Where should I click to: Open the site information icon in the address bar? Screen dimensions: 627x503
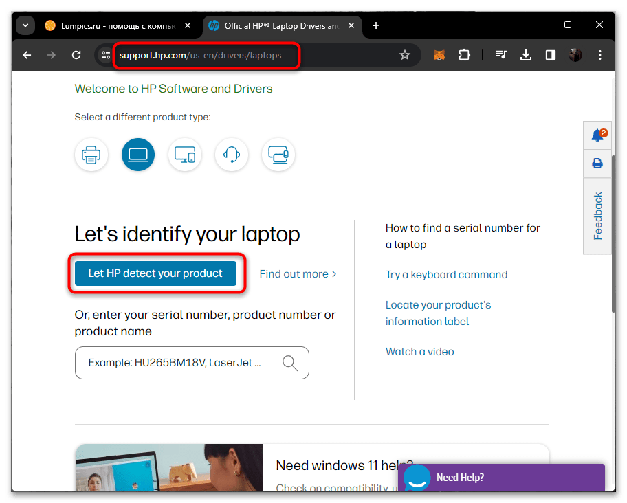[106, 55]
